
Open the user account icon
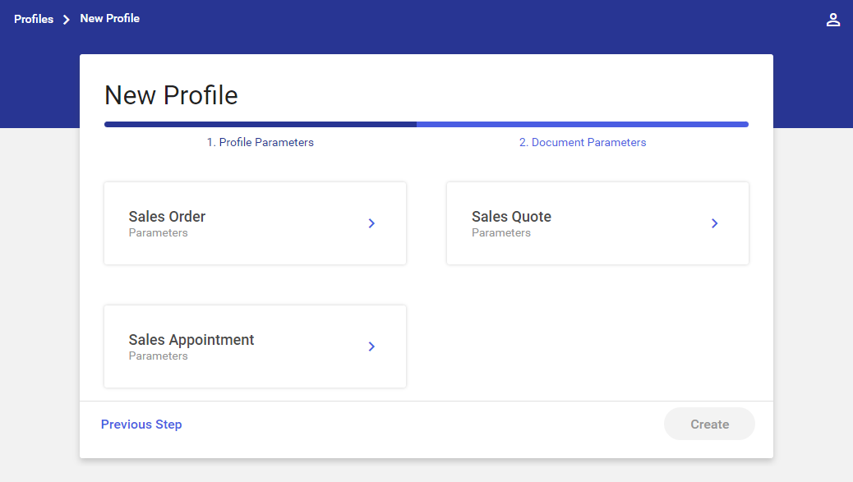833,20
